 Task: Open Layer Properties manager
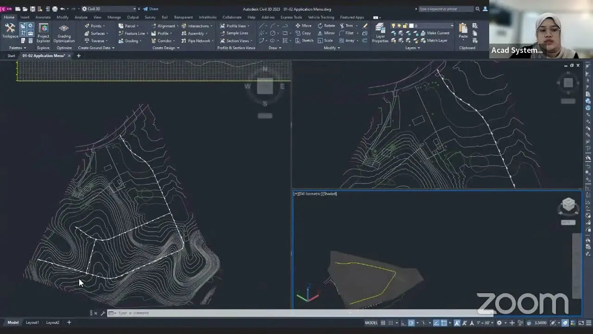(x=380, y=33)
